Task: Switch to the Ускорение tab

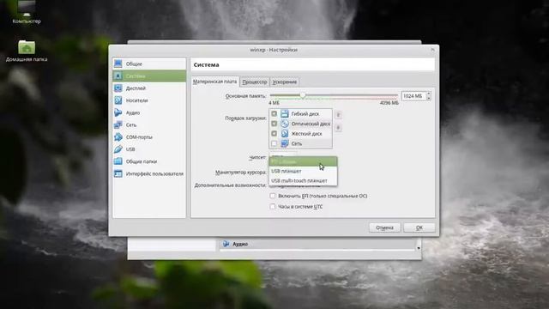Action: coord(285,82)
